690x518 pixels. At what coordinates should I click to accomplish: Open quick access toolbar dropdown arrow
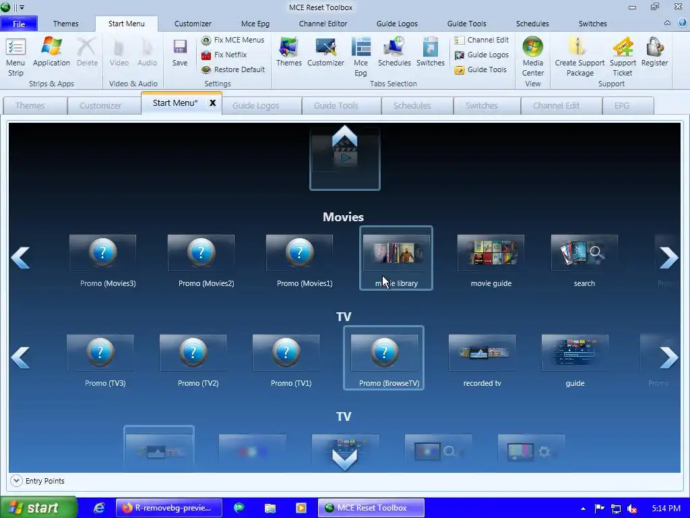[x=22, y=7]
